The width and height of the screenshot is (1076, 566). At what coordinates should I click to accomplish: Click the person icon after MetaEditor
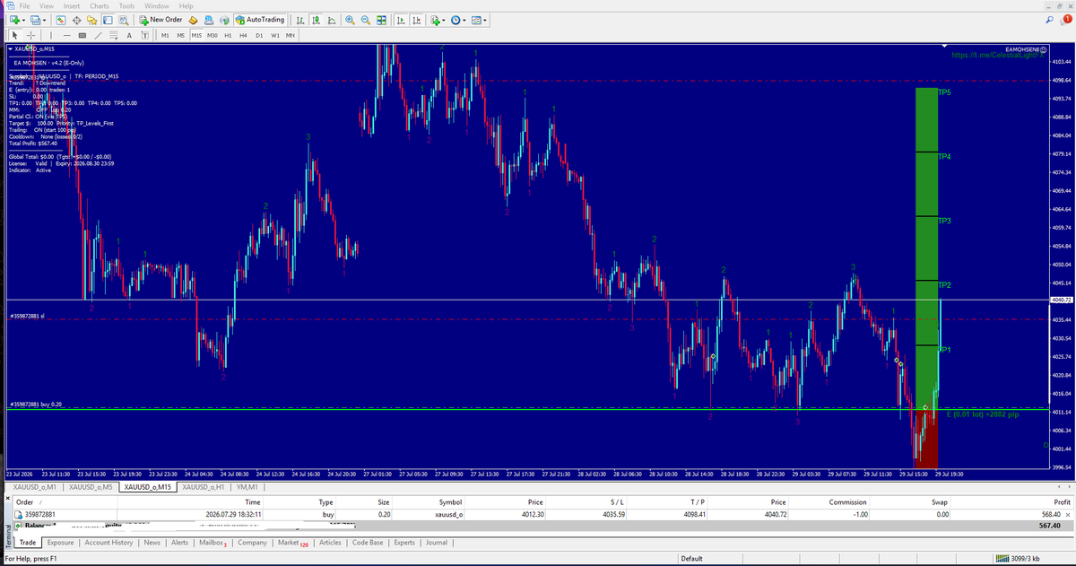coord(208,20)
